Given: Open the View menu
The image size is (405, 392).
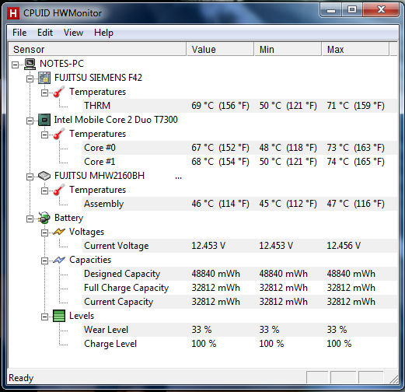Looking at the screenshot, I should 73,33.
